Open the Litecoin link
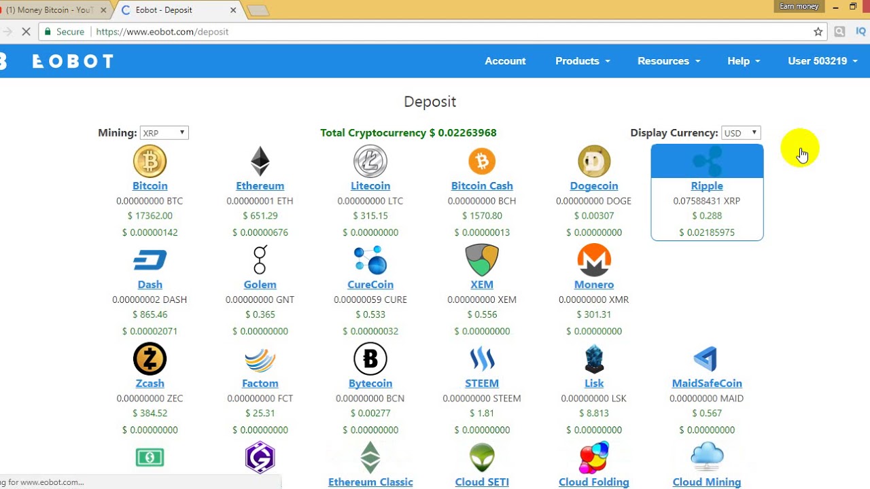Viewport: 870px width, 489px height. pyautogui.click(x=370, y=186)
